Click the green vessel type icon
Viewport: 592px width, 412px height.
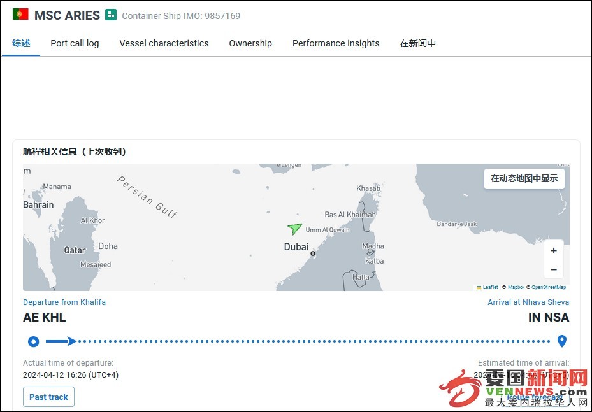point(111,15)
